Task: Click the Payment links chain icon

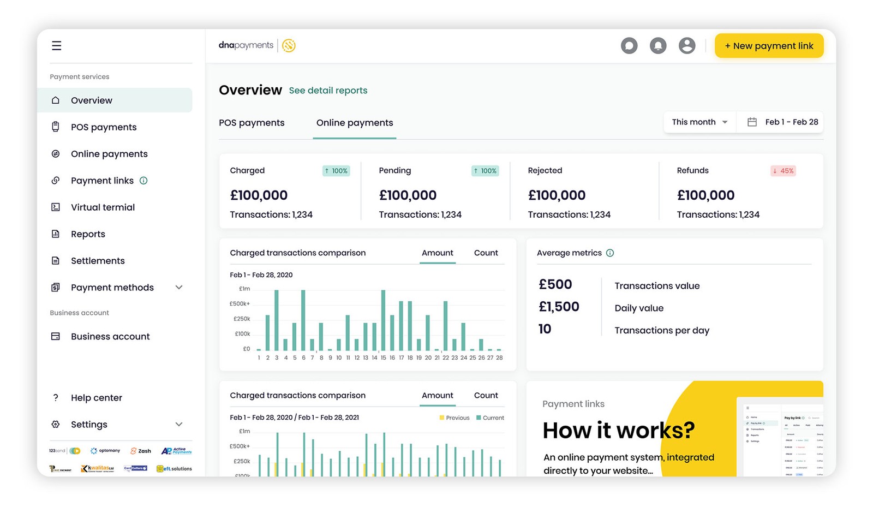Action: tap(56, 181)
